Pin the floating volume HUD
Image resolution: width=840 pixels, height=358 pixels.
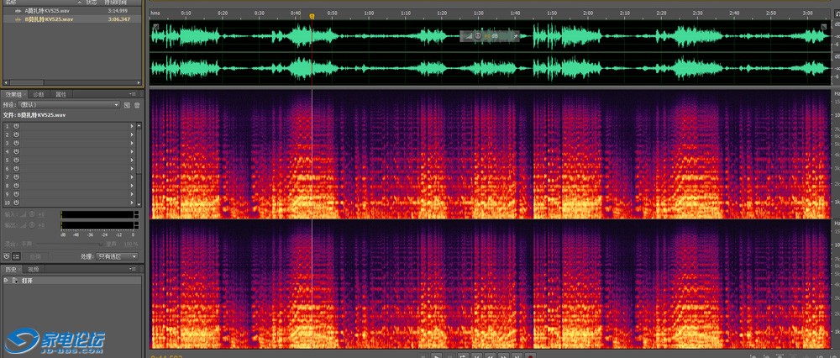pyautogui.click(x=515, y=36)
